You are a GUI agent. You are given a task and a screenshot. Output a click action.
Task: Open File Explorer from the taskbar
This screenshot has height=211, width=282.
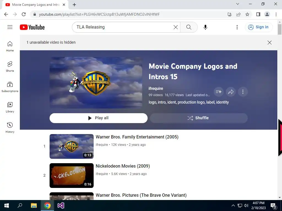pos(34,206)
